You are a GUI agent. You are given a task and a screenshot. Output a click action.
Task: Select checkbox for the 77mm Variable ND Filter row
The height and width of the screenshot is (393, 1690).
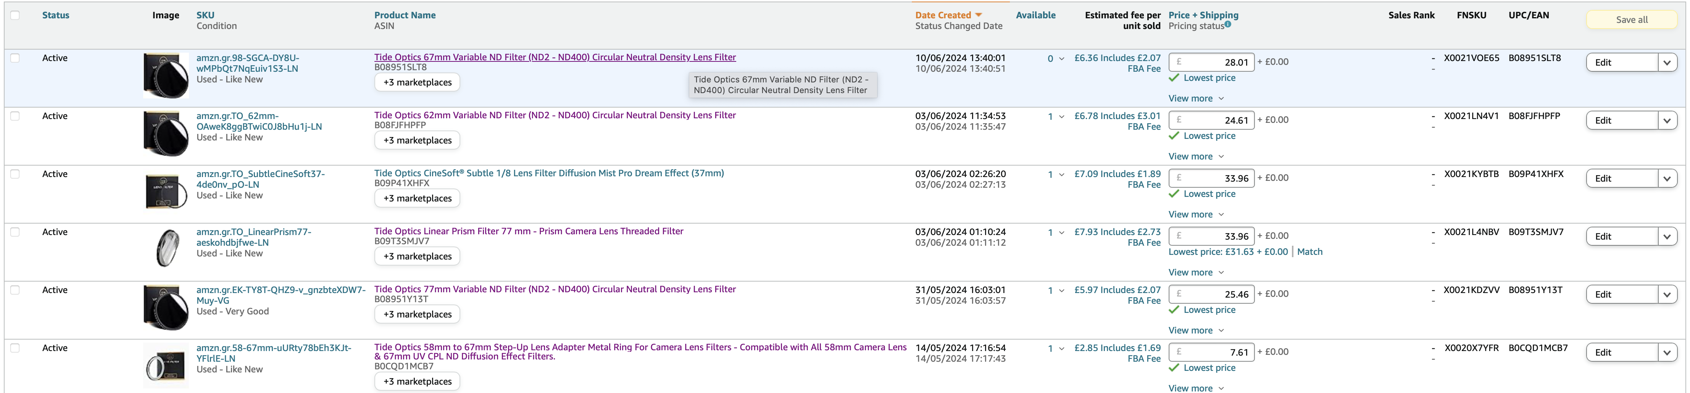point(15,290)
